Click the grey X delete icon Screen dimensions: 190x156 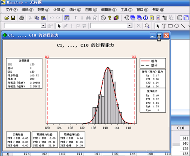coord(139,26)
